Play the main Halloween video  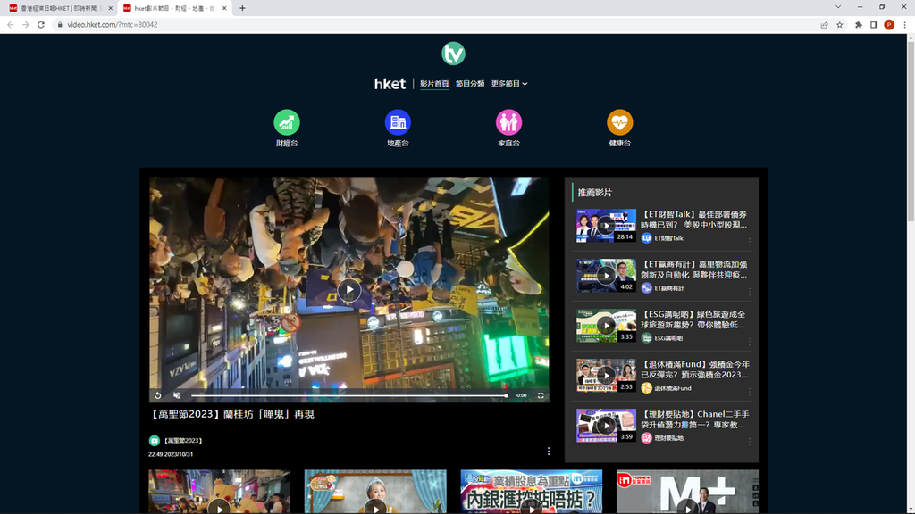point(349,290)
